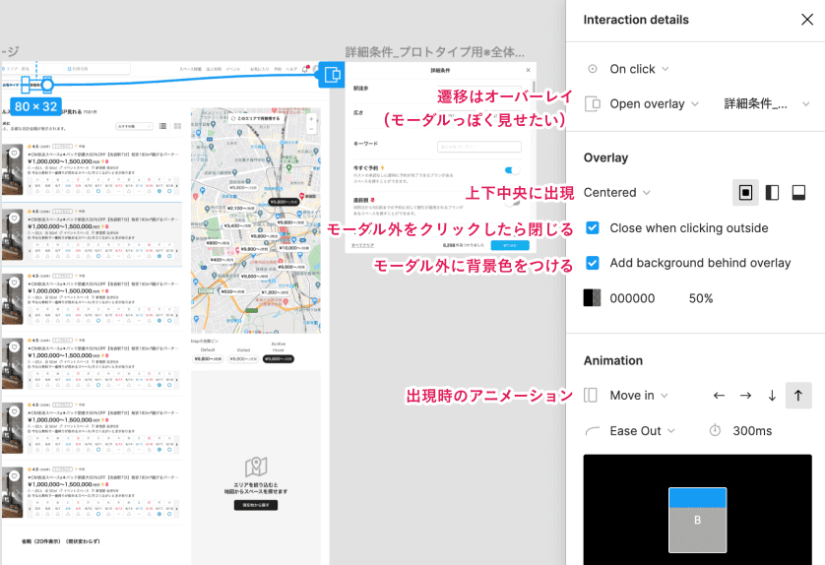Click the blue overlay connection icon on canvas
The width and height of the screenshot is (825, 565).
tap(332, 75)
